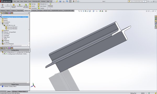The image size is (157, 94).
Task: Click the Save icon in the top toolbar
Action: tap(60, 1)
